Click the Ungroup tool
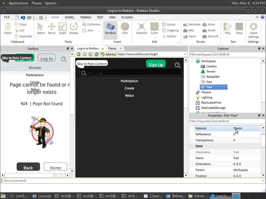The image size is (266, 199). (170, 30)
